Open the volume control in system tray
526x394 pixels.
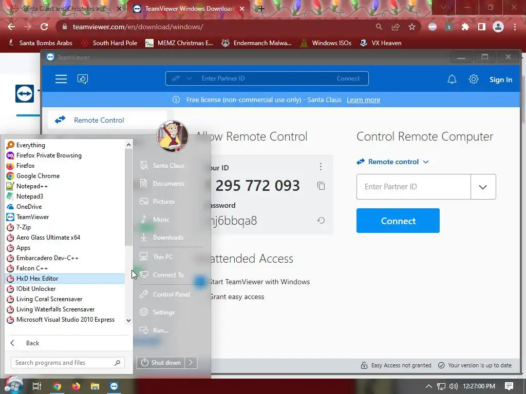(453, 386)
